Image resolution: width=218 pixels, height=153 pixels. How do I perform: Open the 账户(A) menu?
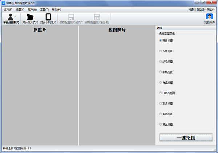(32, 9)
